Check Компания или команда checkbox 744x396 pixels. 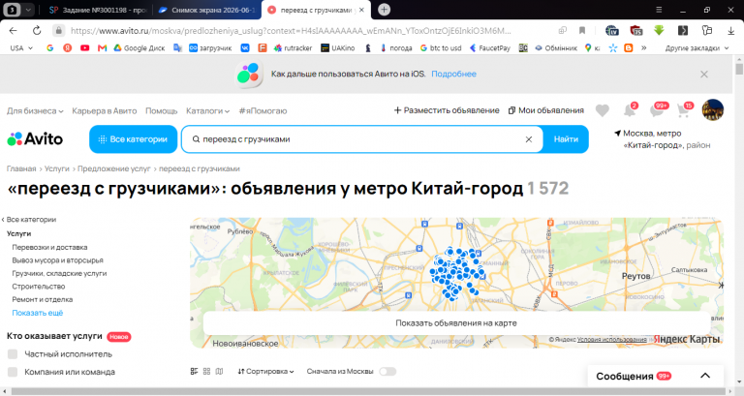tap(13, 372)
